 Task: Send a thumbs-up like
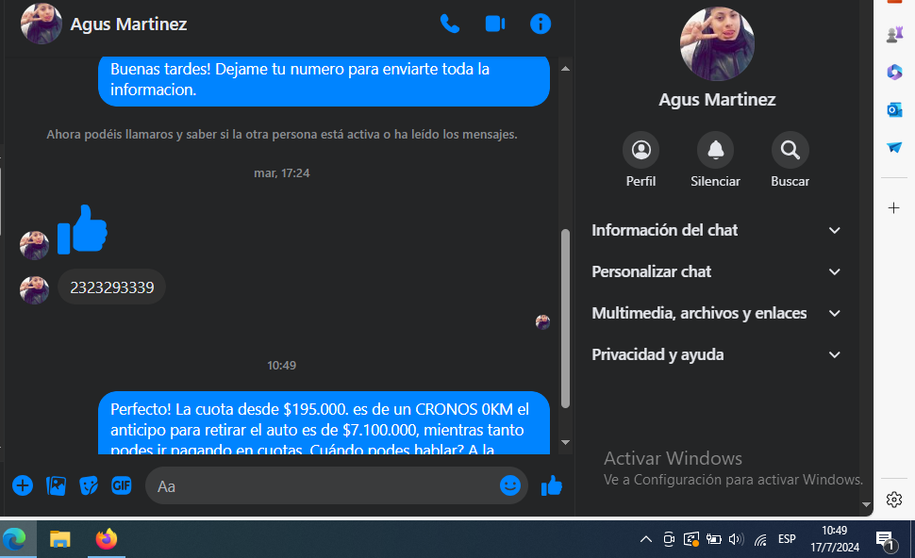click(552, 485)
